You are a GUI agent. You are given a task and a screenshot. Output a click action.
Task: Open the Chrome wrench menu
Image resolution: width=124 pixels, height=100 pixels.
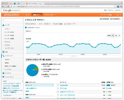[121, 6]
